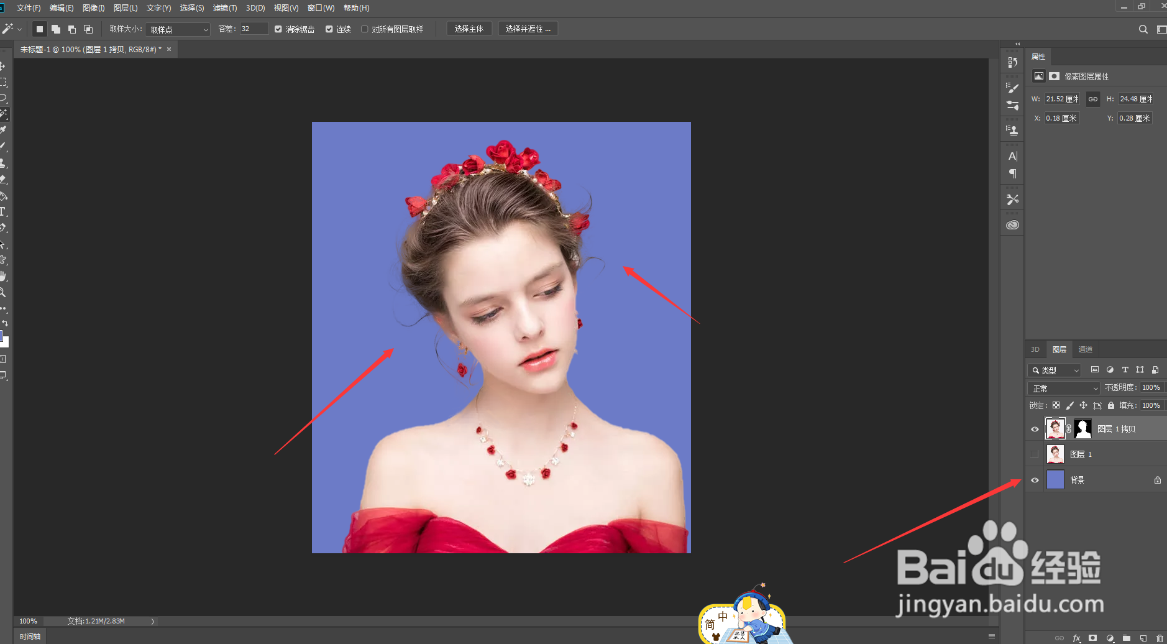Select the Paint Bucket tool

click(3, 195)
